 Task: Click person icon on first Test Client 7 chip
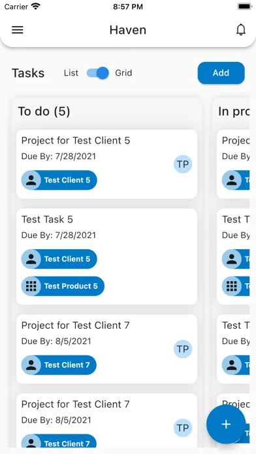(x=31, y=365)
